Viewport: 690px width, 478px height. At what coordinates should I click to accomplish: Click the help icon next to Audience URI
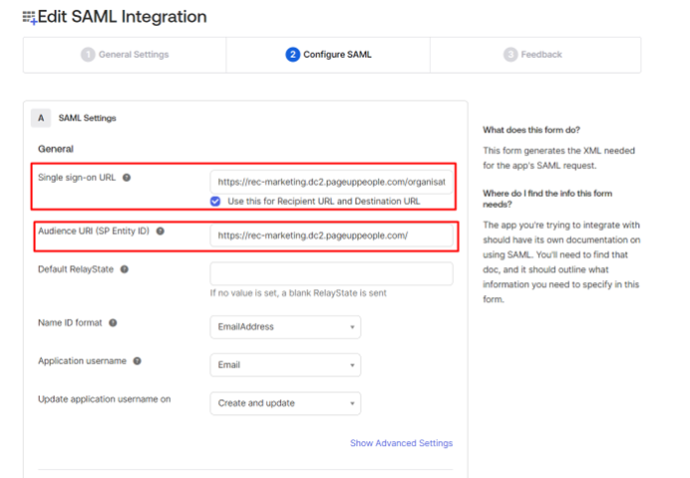tap(161, 232)
